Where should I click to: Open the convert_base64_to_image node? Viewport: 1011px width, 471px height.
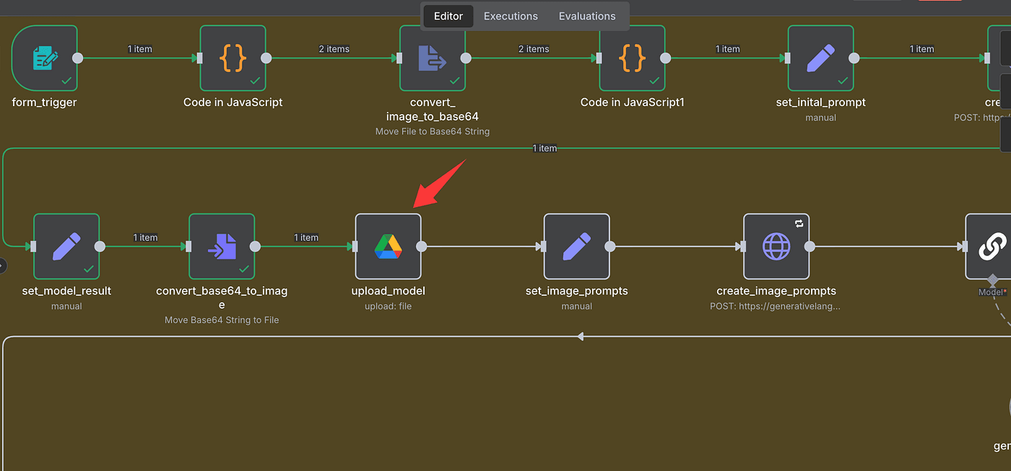[222, 247]
